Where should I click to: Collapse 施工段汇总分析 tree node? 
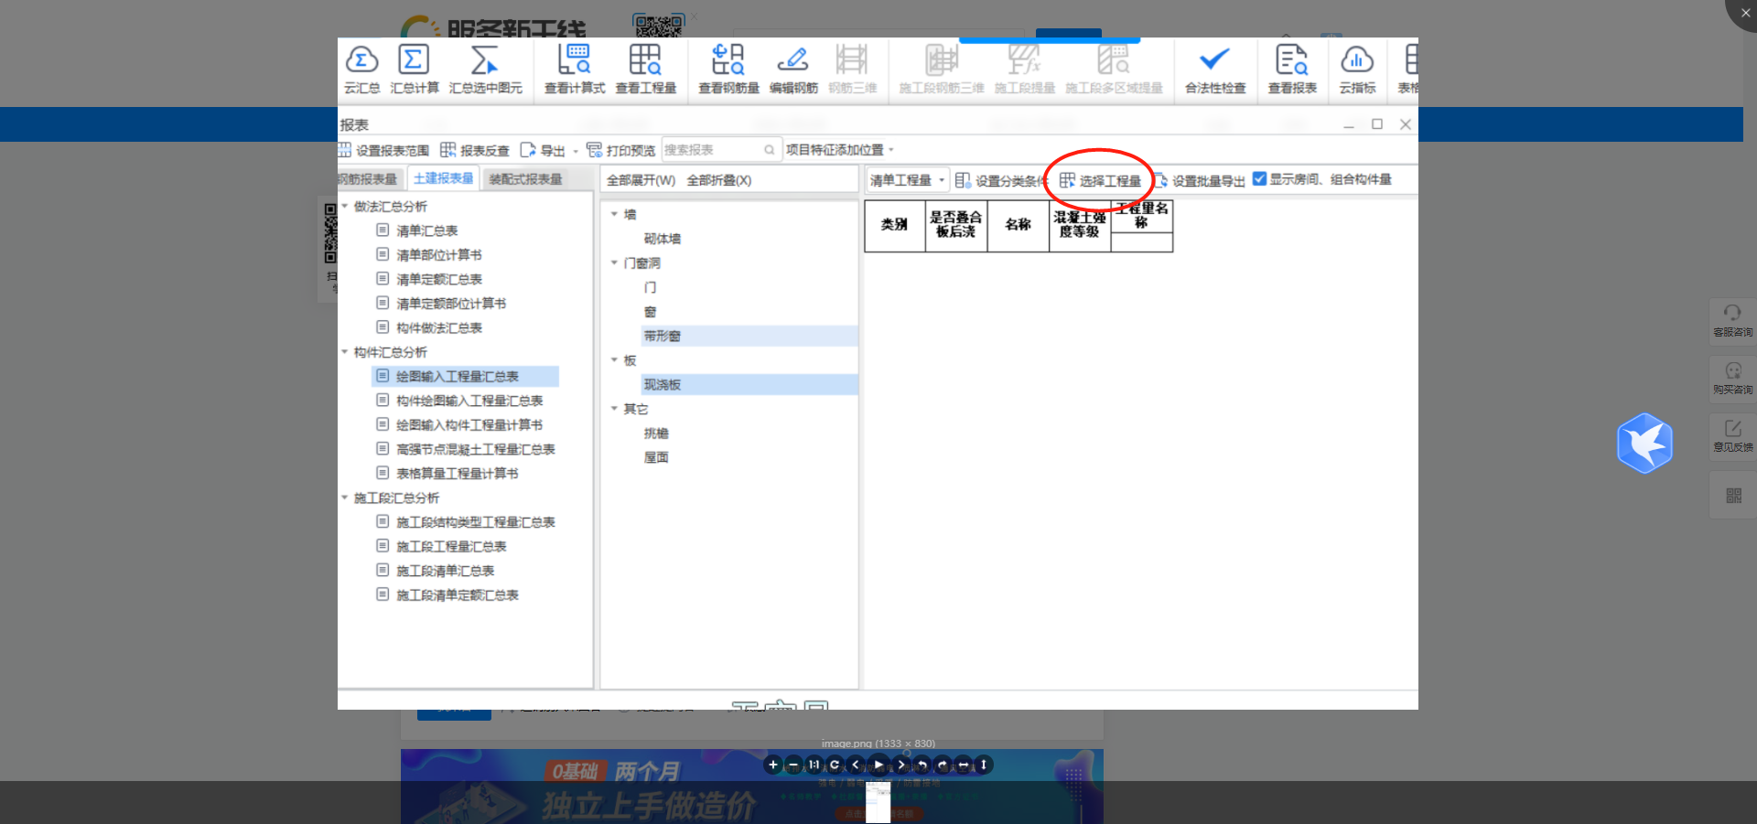click(x=345, y=498)
